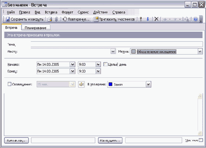The width and height of the screenshot is (206, 148).
Task: Expand the Метка label dropdown
Action: [x=200, y=51]
